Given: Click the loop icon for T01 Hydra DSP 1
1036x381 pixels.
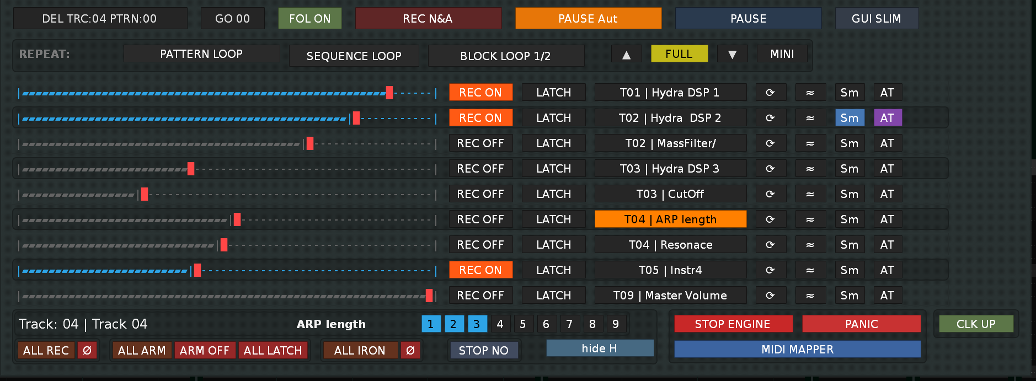Looking at the screenshot, I should (x=771, y=93).
